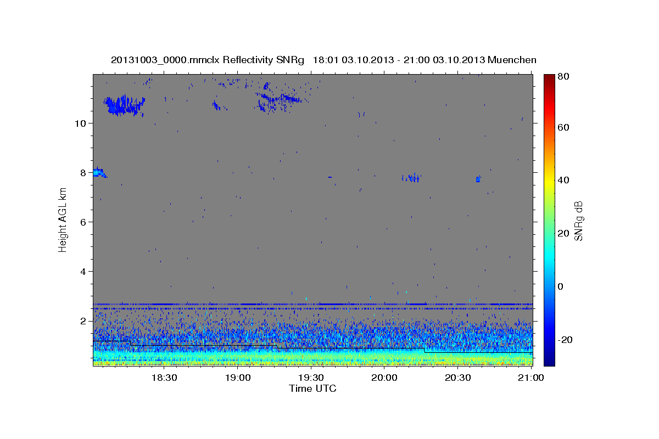Select the 18:30 time axis label
659x439 pixels.
point(164,378)
